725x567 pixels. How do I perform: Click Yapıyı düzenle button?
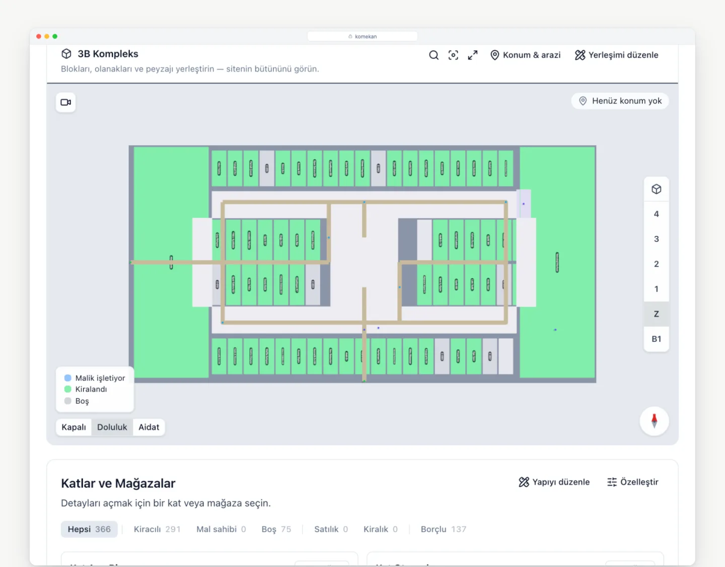click(x=554, y=482)
